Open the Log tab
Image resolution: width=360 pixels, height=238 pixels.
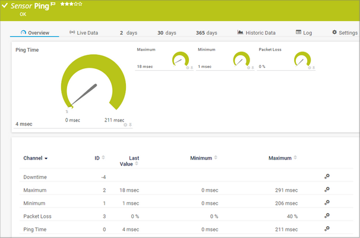tap(304, 33)
